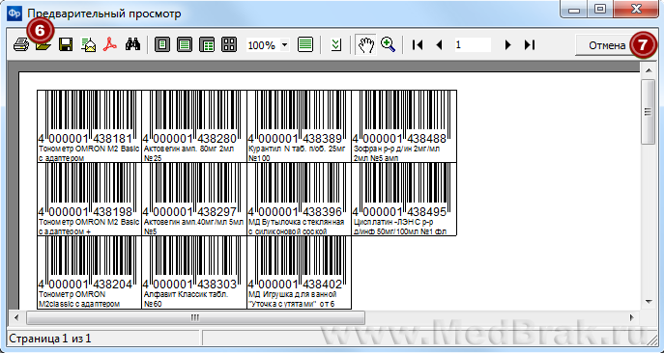Image resolution: width=664 pixels, height=353 pixels.
Task: Click text 'МД Бутылочка стеклянная'
Action: pyautogui.click(x=297, y=222)
